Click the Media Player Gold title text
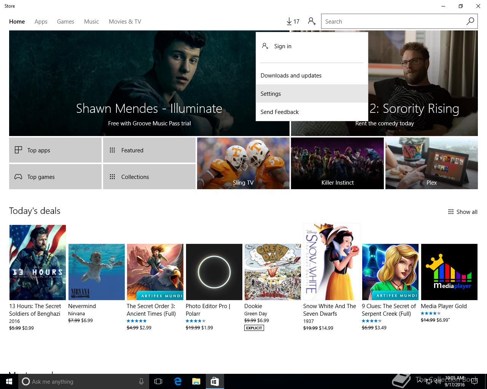 (x=444, y=306)
